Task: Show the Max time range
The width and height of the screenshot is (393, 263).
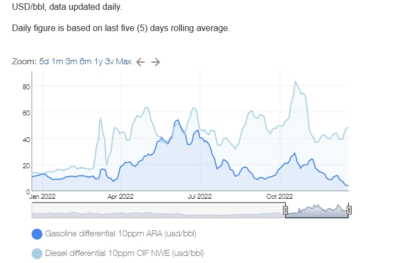Action: point(124,62)
